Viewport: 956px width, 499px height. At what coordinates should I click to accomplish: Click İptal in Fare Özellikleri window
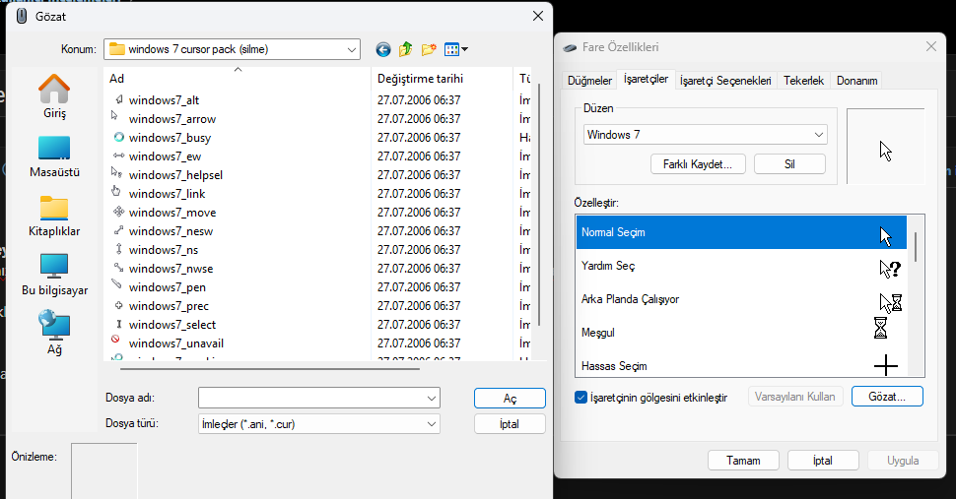coord(823,461)
